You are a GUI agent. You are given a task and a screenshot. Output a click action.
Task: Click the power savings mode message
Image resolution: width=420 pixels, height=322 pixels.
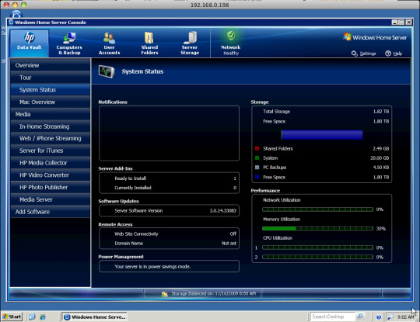(x=152, y=266)
